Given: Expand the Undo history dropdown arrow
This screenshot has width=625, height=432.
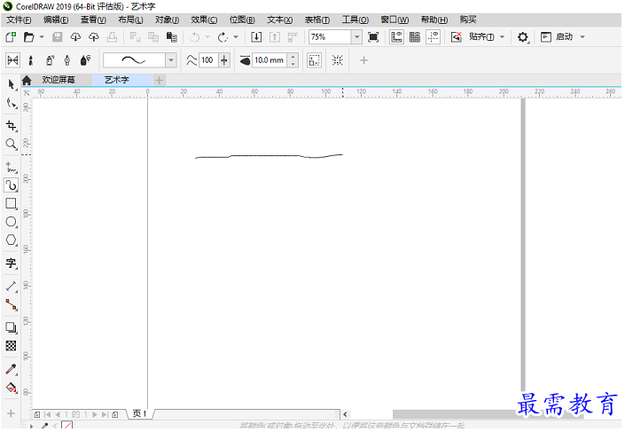Looking at the screenshot, I should [x=207, y=37].
